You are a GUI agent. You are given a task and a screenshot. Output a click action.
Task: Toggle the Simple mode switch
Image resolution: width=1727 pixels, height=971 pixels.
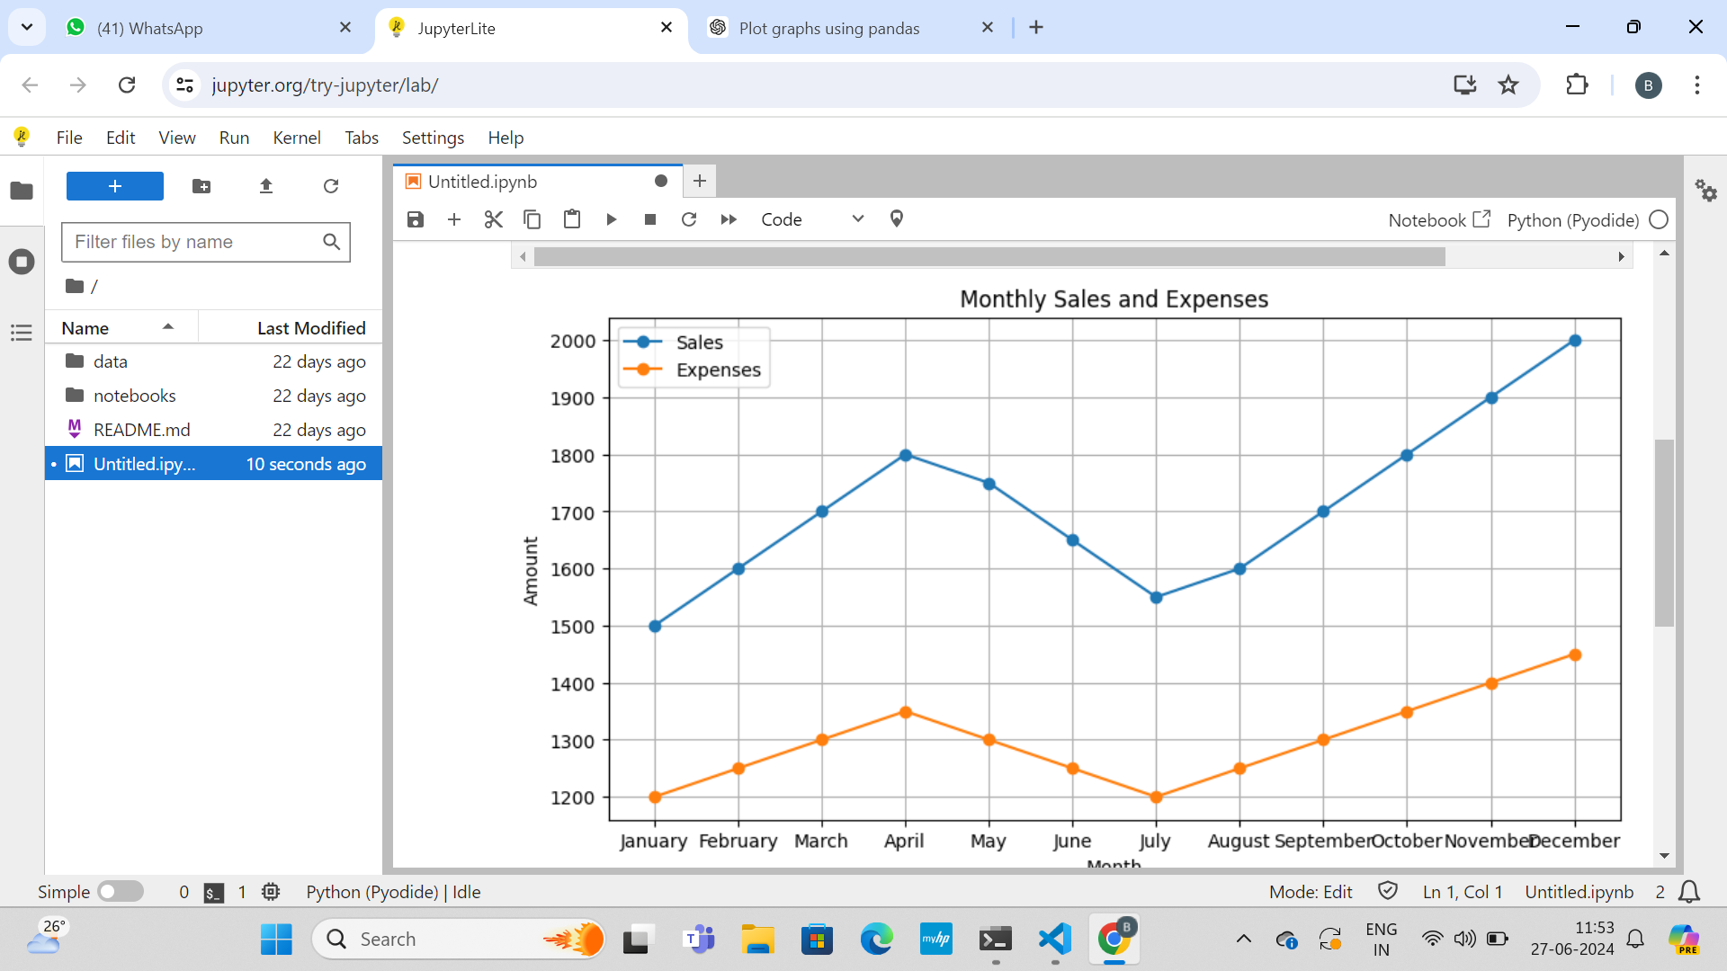tap(121, 892)
